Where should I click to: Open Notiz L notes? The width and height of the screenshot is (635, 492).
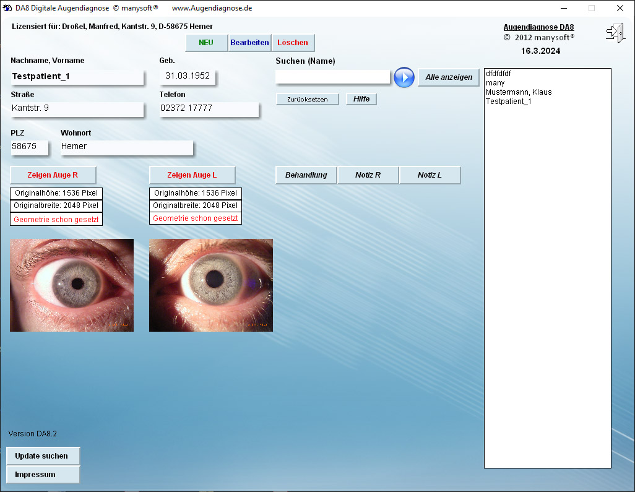(x=430, y=175)
